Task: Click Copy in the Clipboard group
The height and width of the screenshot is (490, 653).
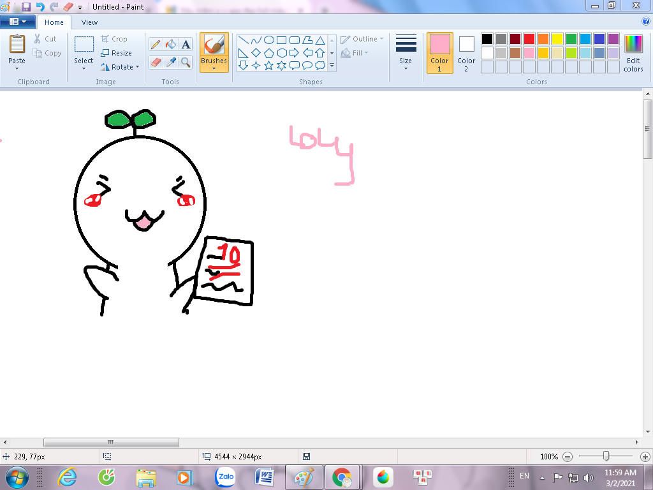Action: point(47,53)
